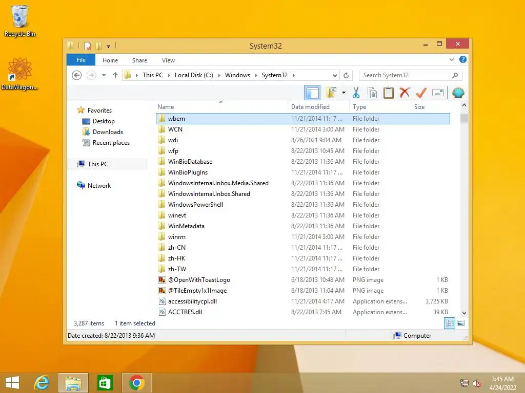Open Customize Quick Access Toolbar dropdown
Screen dimensions: 525x393
click(x=109, y=46)
